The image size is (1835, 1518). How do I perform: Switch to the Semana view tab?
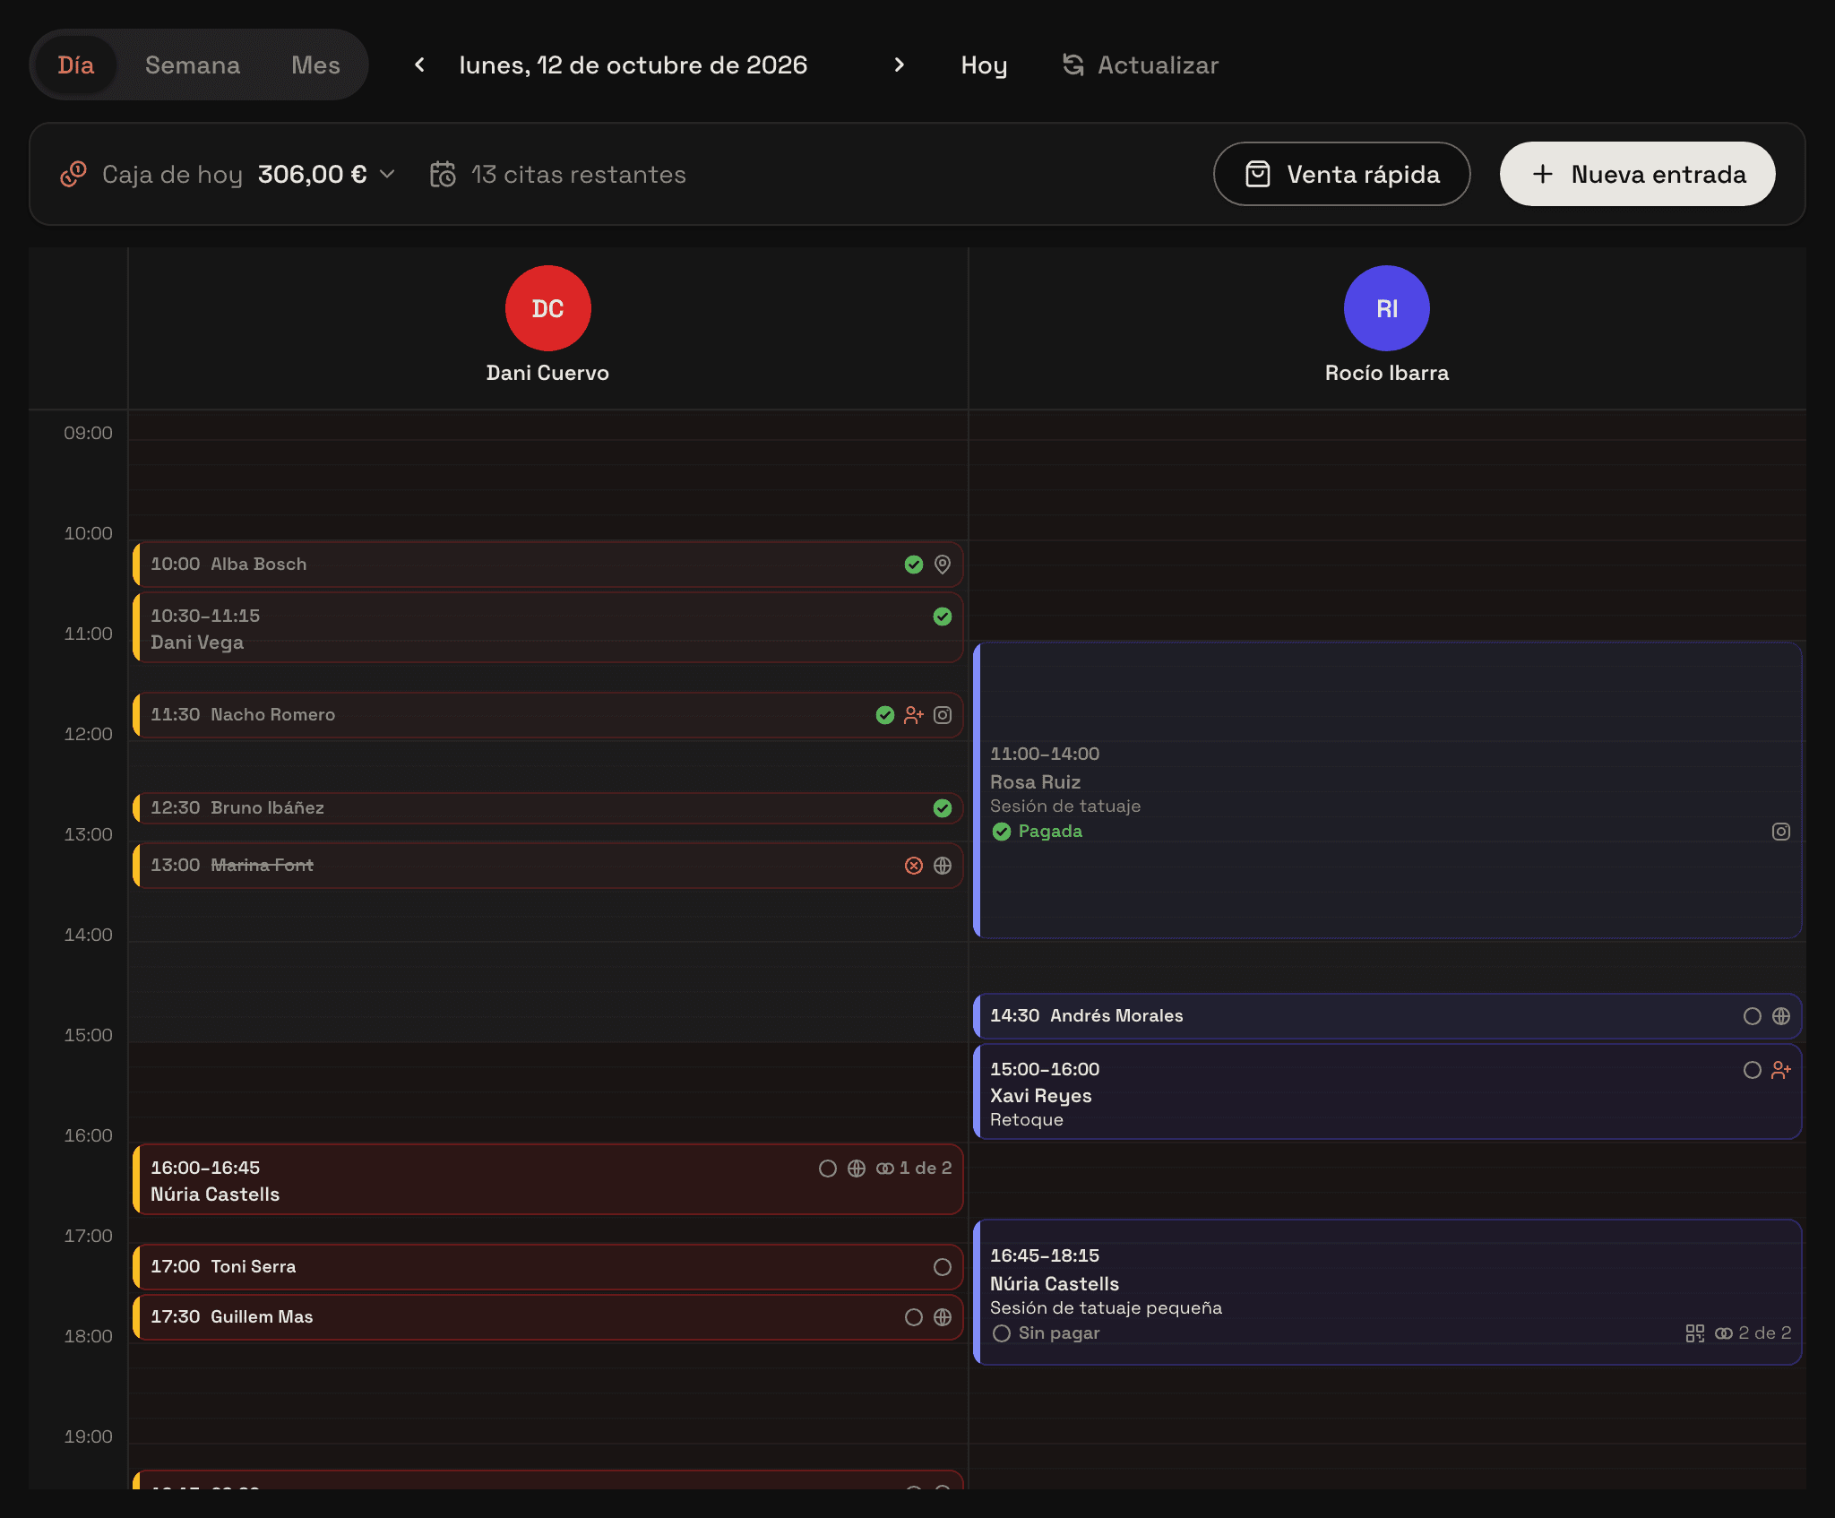pyautogui.click(x=193, y=65)
